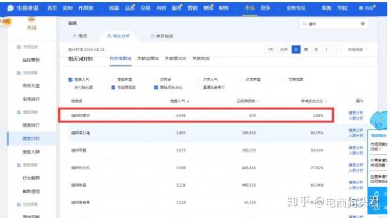Expand the 搜索洞察 sidebar section
Viewport: 390px width, 218px height.
coord(30,112)
